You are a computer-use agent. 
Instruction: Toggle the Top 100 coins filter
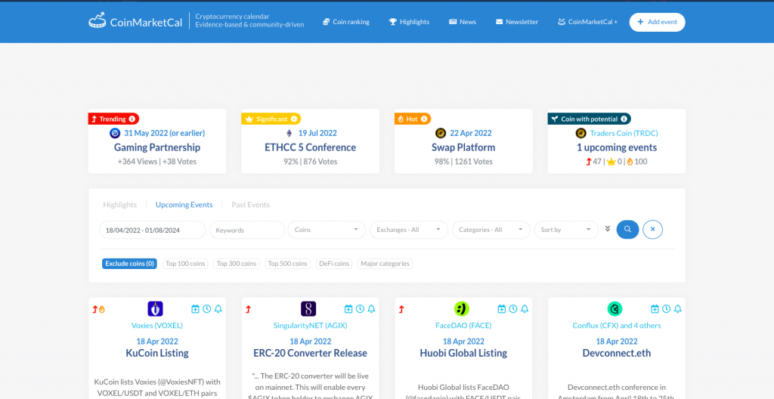coord(185,264)
